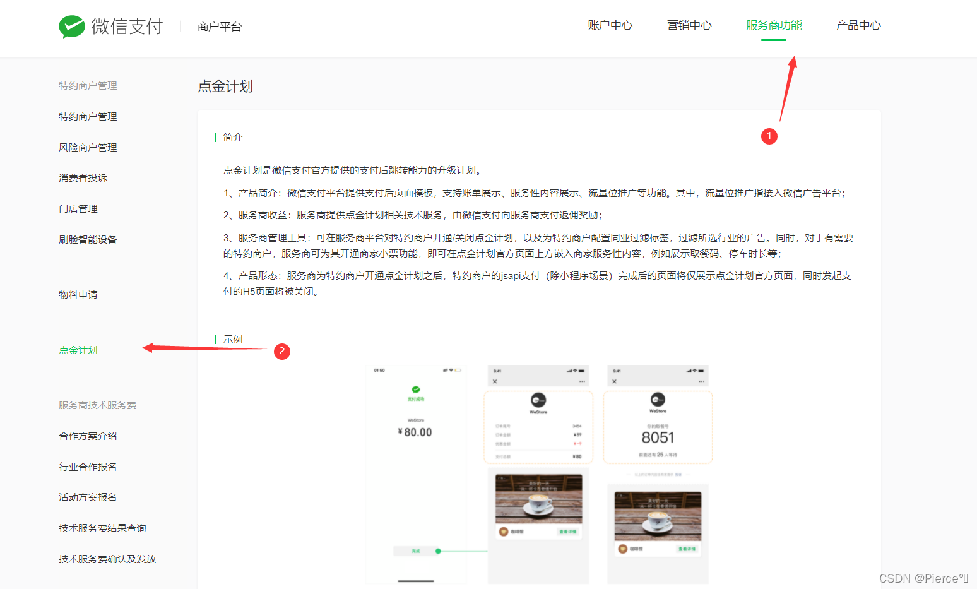
Task: Click the green payment success checkmark icon
Action: [x=416, y=390]
